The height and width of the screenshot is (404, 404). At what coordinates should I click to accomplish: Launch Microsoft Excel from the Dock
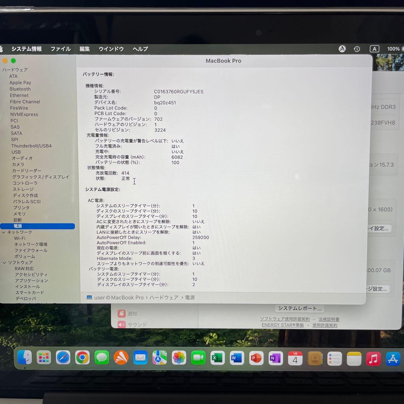coord(218,358)
